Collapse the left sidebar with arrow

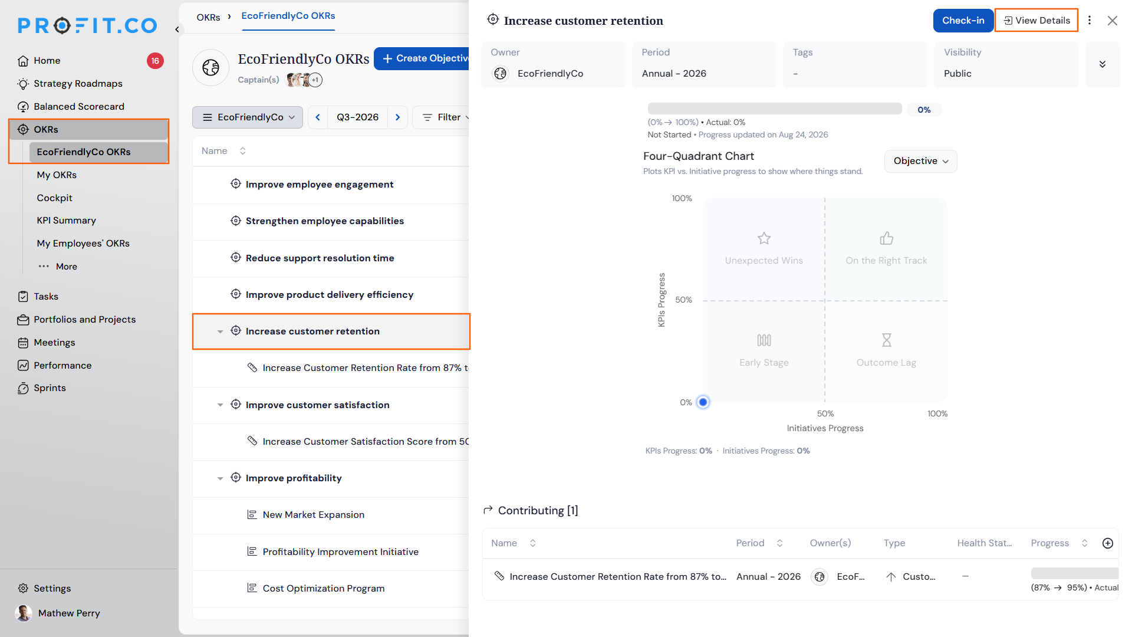coord(177,29)
